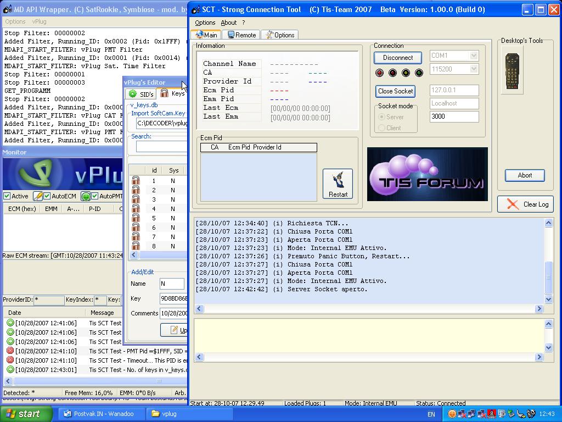Click the last green status LED indicator
The width and height of the screenshot is (562, 422).
coord(419,73)
